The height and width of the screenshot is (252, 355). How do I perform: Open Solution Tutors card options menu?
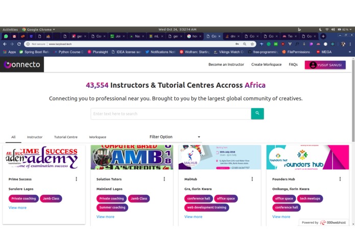[164, 179]
